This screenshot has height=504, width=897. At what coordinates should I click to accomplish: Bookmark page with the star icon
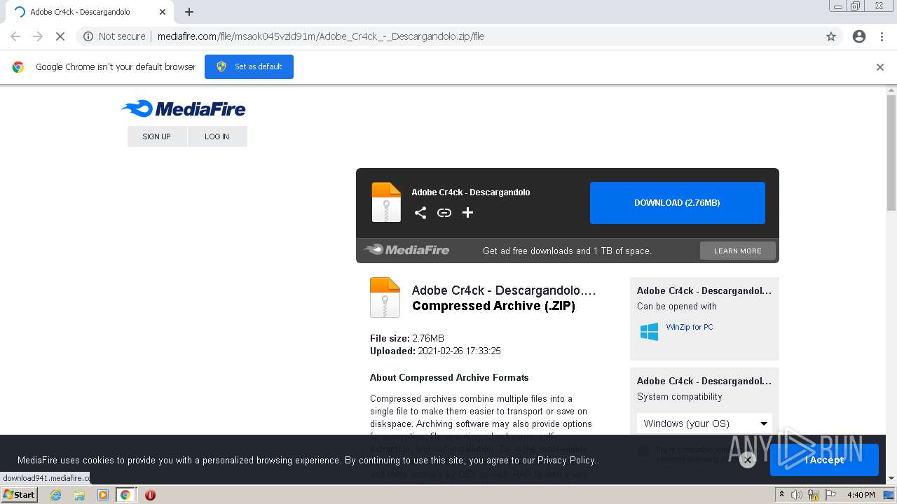point(831,36)
